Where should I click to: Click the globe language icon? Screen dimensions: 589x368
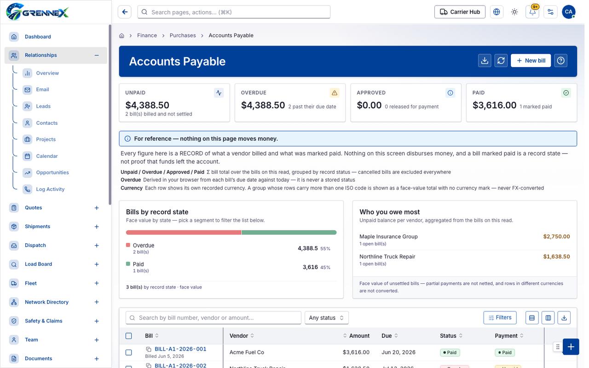pyautogui.click(x=497, y=12)
